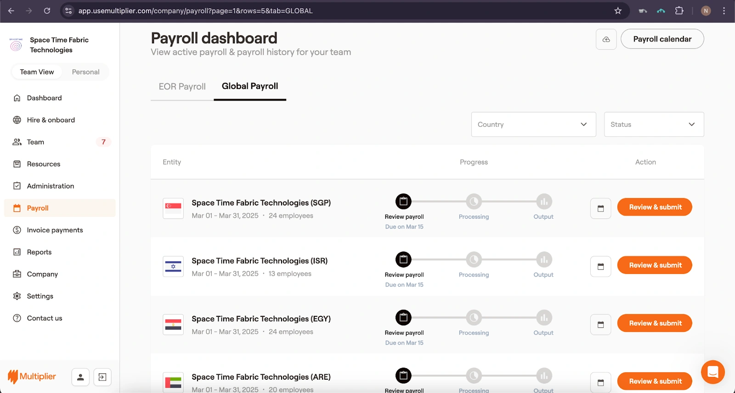The height and width of the screenshot is (393, 735).
Task: Bookmark page with star icon
Action: (618, 11)
